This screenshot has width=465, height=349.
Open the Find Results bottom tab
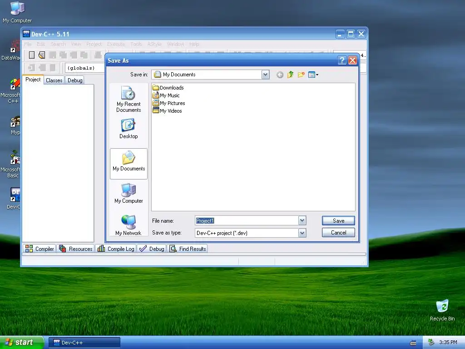pos(188,249)
